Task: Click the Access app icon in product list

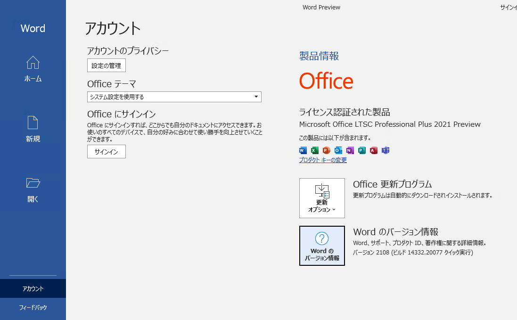Action: (374, 151)
